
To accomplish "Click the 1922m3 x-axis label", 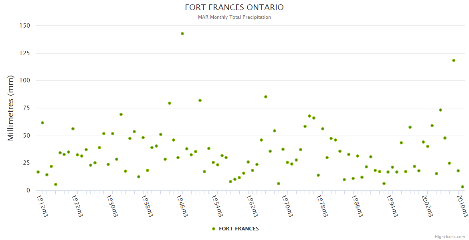I will point(78,206).
